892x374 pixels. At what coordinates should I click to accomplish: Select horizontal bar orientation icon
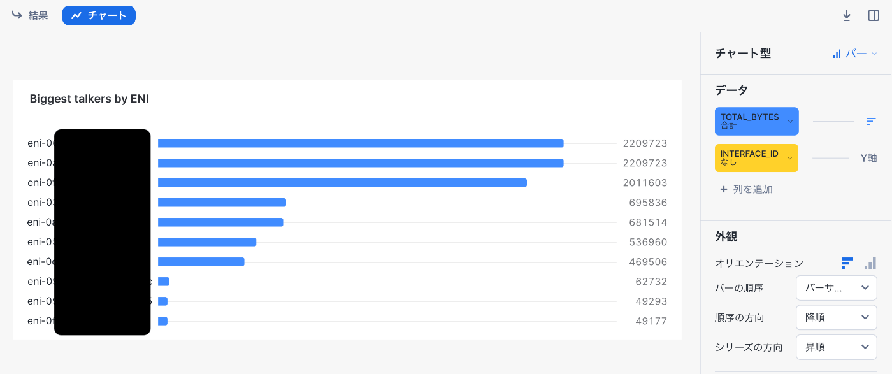pyautogui.click(x=847, y=263)
